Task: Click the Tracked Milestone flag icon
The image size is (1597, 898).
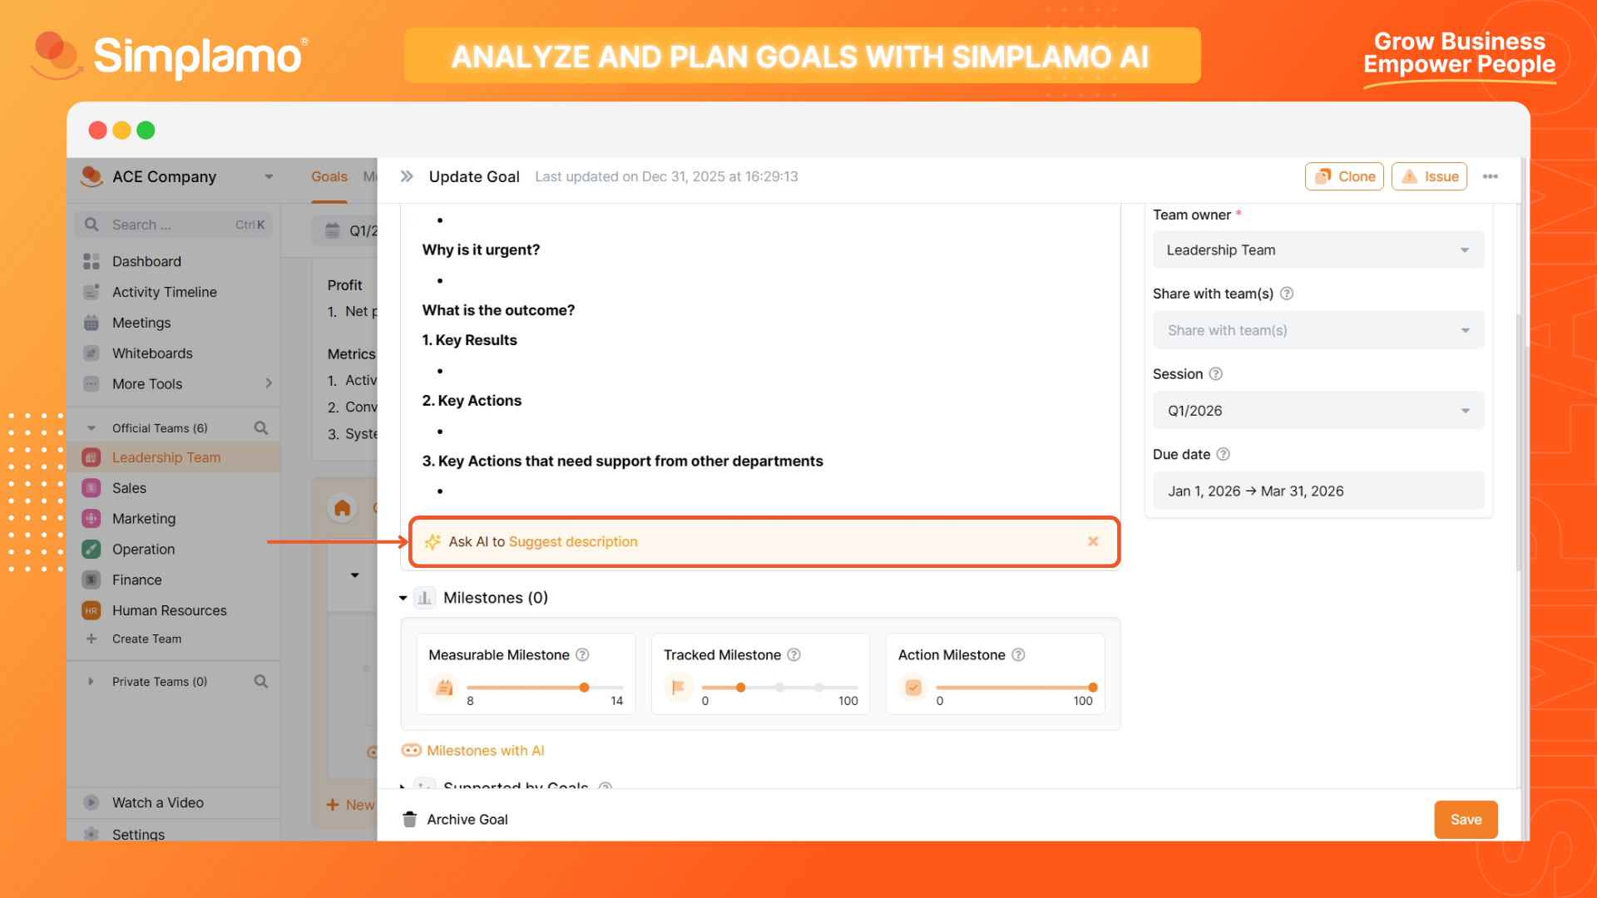Action: point(678,688)
